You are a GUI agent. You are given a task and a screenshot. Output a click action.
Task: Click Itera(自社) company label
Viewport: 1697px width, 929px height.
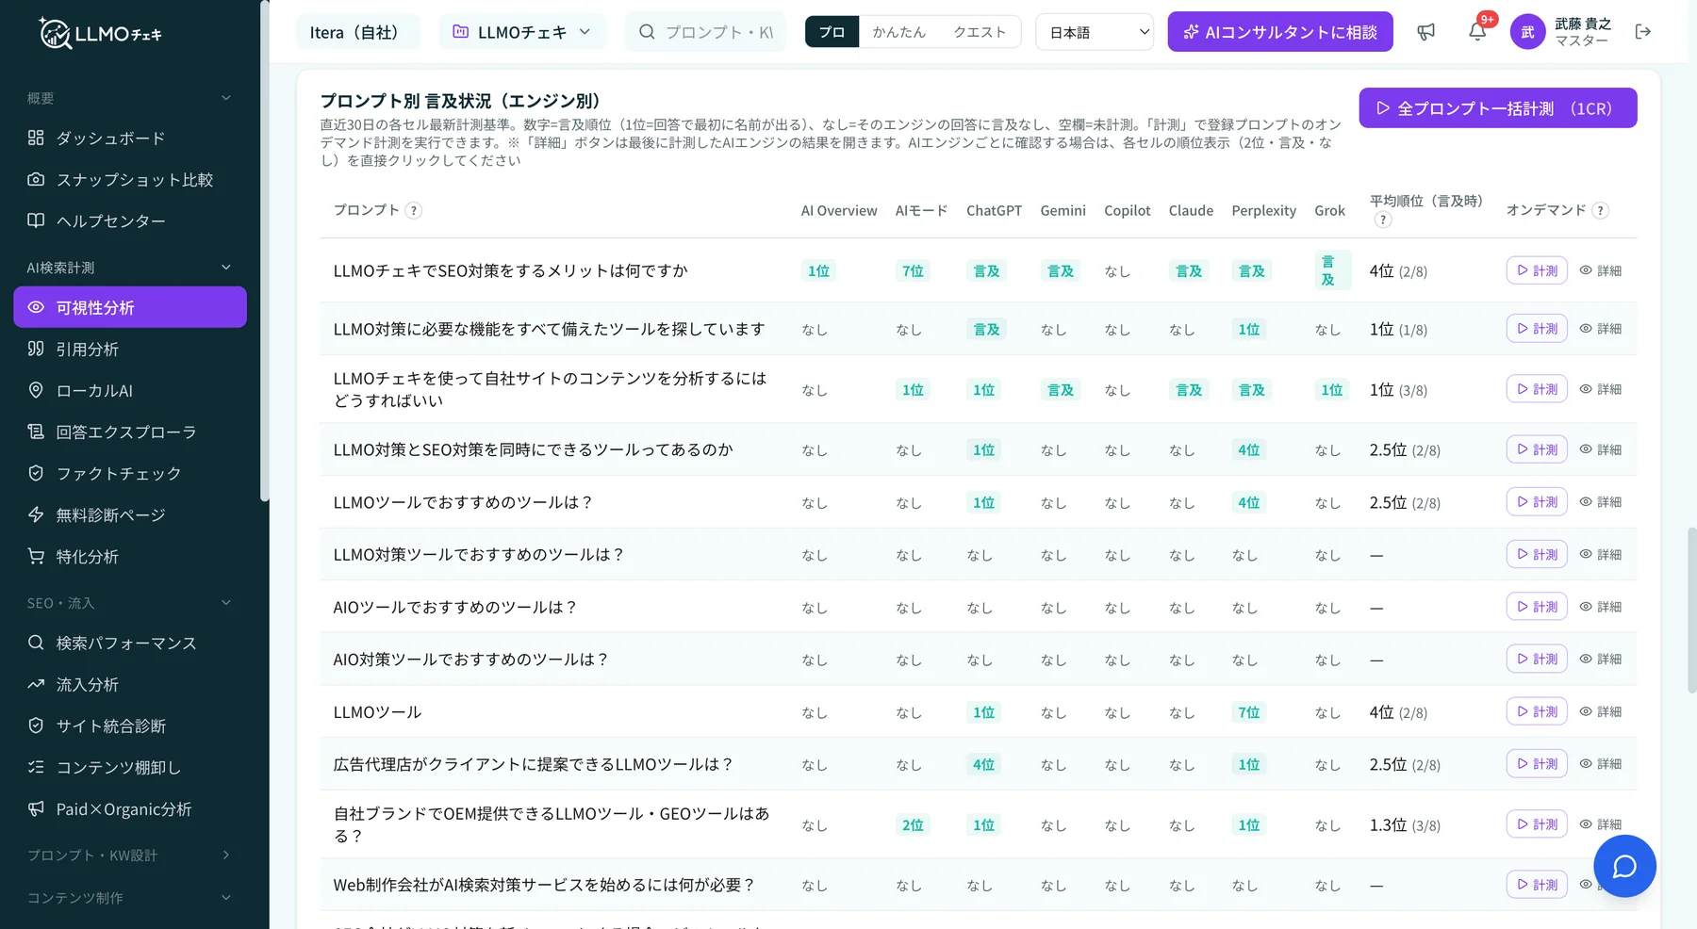pos(359,32)
